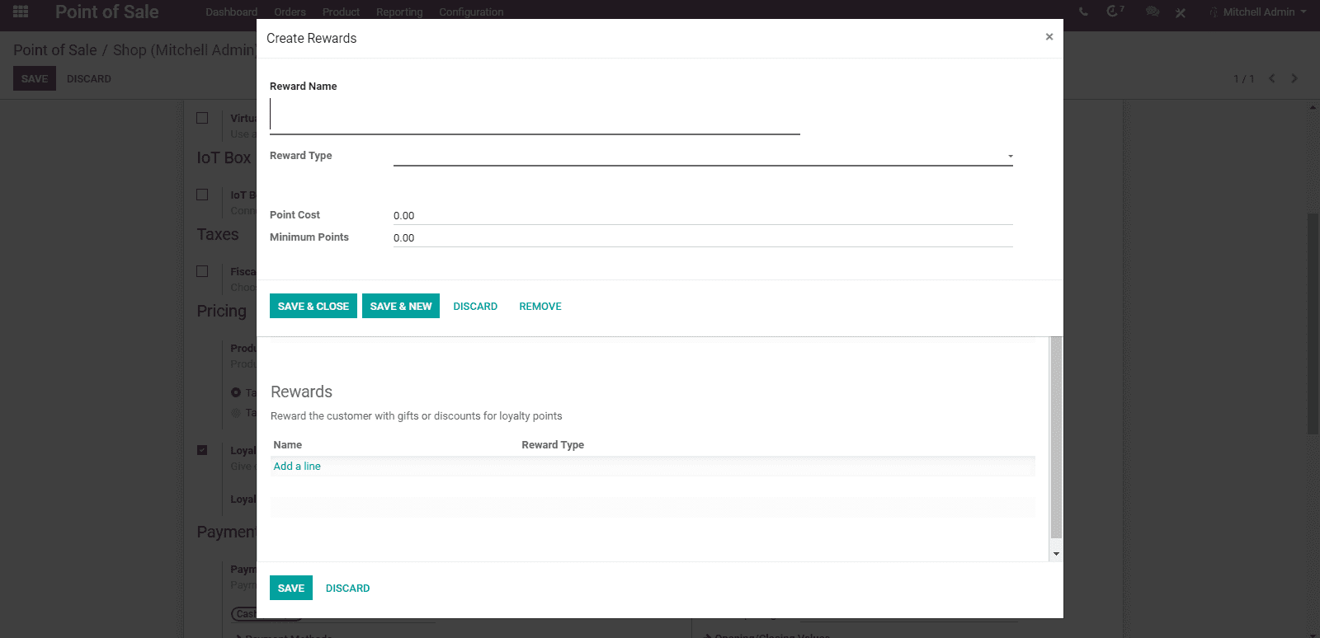Click the debug tools icon in top bar
Viewport: 1320px width, 638px height.
coord(1181,12)
